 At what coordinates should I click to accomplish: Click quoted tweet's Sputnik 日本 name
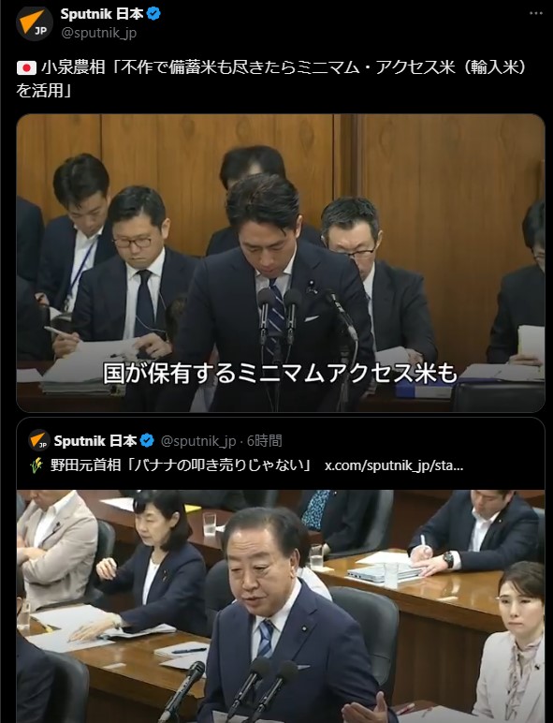95,441
